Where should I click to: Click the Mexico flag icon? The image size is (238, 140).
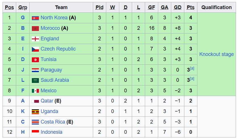tap(35, 91)
